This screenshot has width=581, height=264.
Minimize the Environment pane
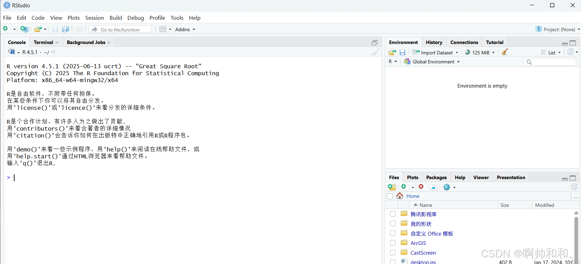point(565,43)
